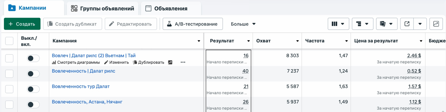This screenshot has width=446, height=112.
Task: Click result value 16
Action: click(x=246, y=56)
